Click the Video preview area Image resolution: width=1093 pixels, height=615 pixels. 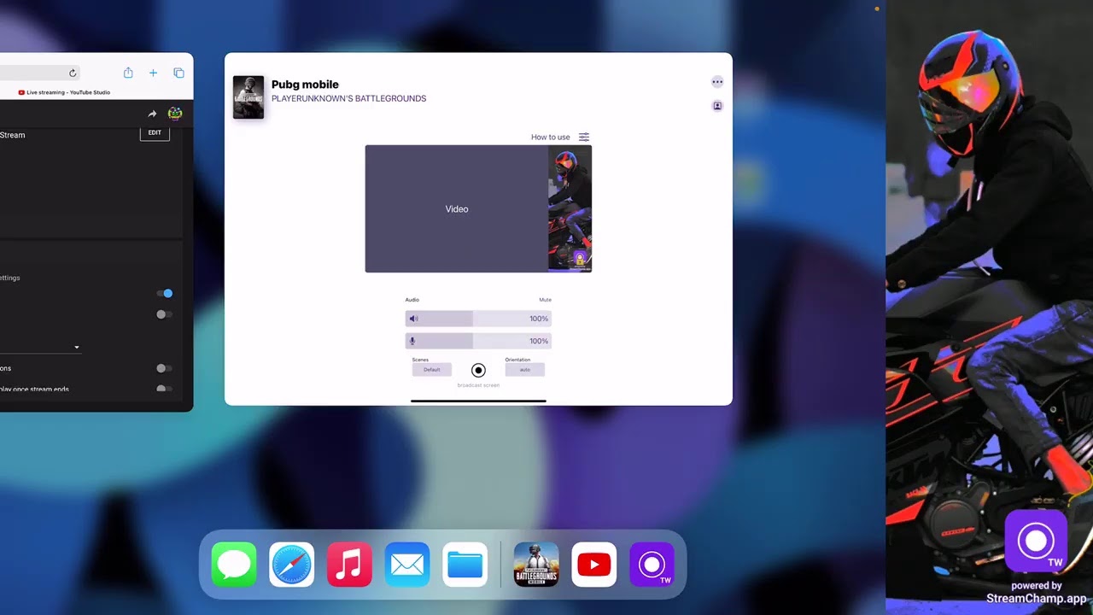(457, 209)
